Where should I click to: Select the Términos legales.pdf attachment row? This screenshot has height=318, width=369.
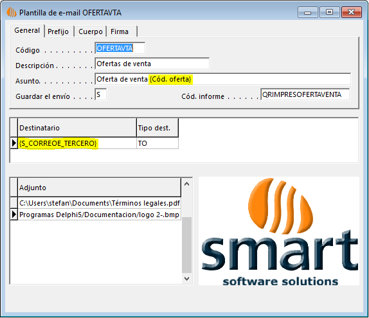[x=99, y=203]
